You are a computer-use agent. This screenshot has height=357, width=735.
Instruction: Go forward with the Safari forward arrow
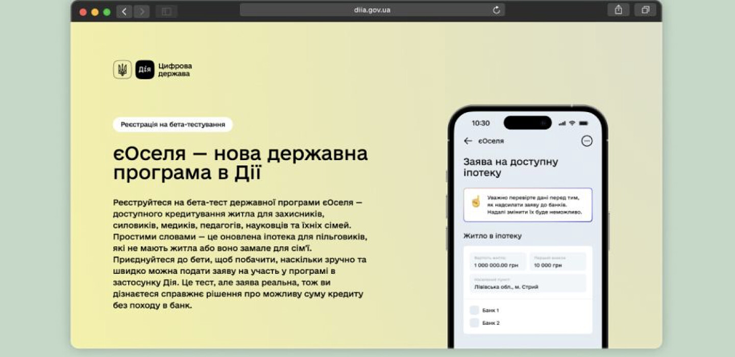click(x=141, y=11)
